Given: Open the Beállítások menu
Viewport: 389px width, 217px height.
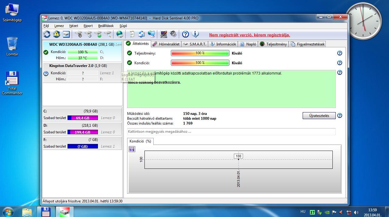Looking at the screenshot, I should [106, 26].
